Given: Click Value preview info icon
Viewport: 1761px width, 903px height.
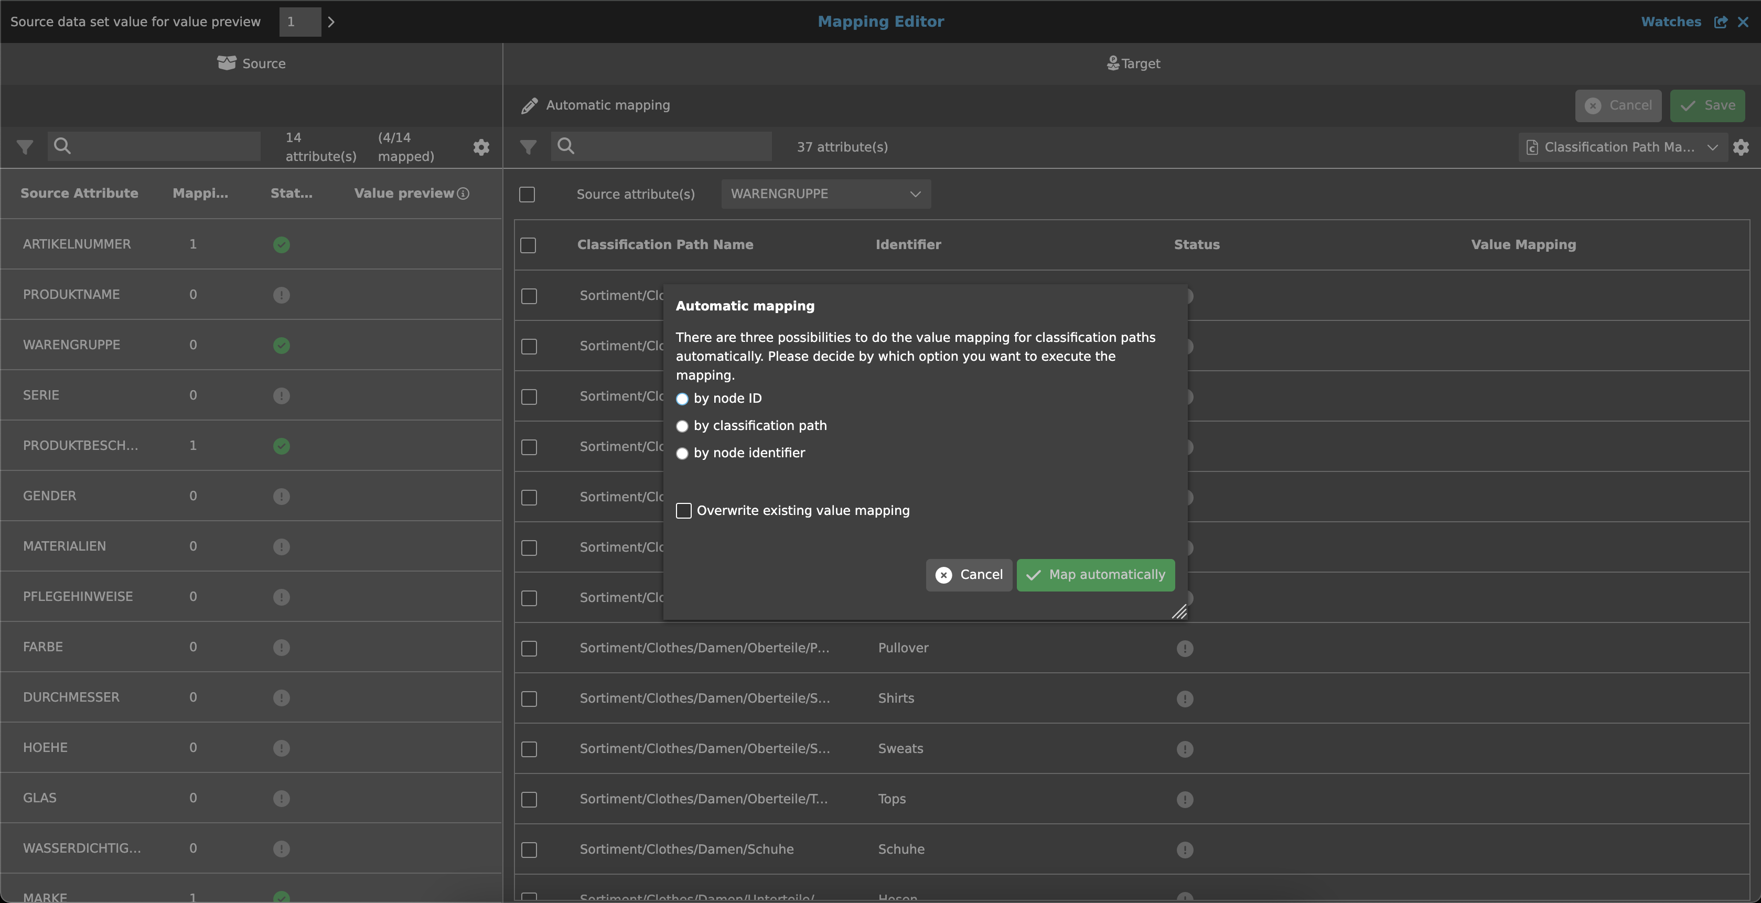Looking at the screenshot, I should [x=464, y=193].
